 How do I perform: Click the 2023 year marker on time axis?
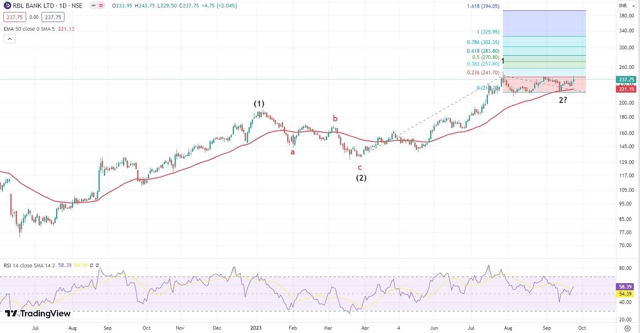[x=256, y=328]
